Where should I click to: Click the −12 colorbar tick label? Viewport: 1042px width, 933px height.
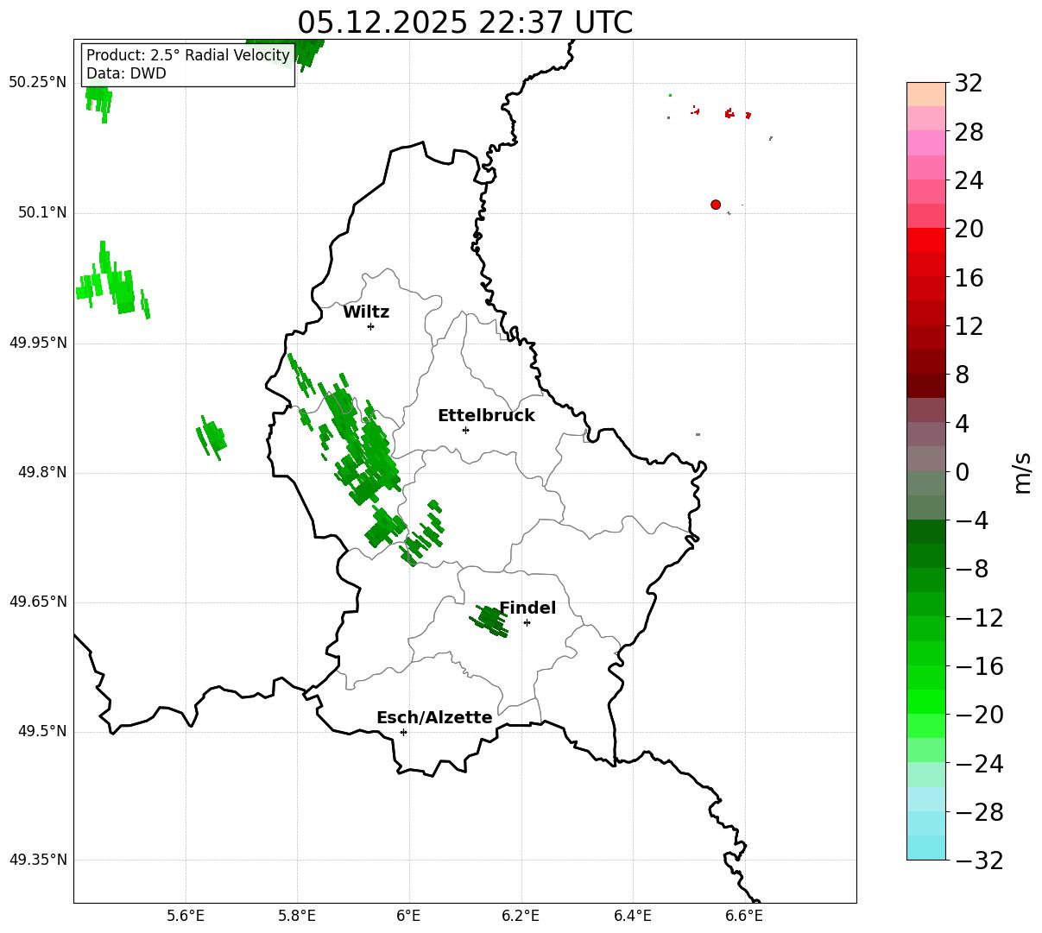979,618
